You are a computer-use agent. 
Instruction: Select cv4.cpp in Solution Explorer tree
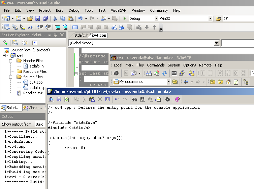pos(36,82)
